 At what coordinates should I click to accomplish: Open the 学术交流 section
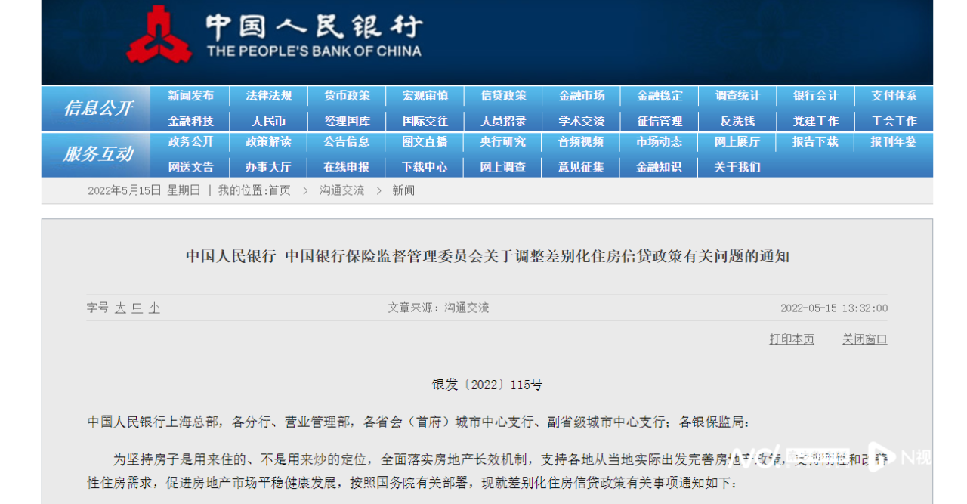582,121
